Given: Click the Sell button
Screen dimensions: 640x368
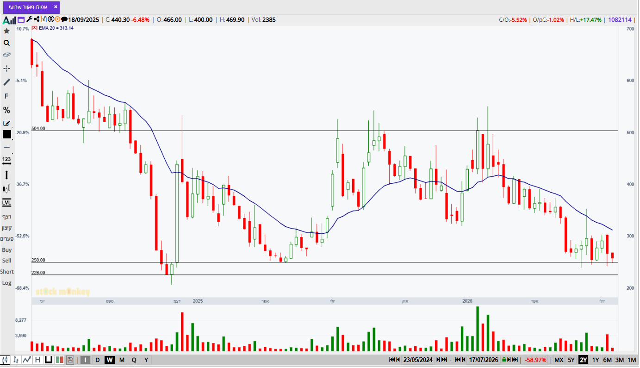Looking at the screenshot, I should coord(6,261).
